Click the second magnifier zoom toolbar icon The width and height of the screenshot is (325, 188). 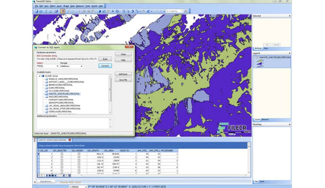(x=128, y=11)
